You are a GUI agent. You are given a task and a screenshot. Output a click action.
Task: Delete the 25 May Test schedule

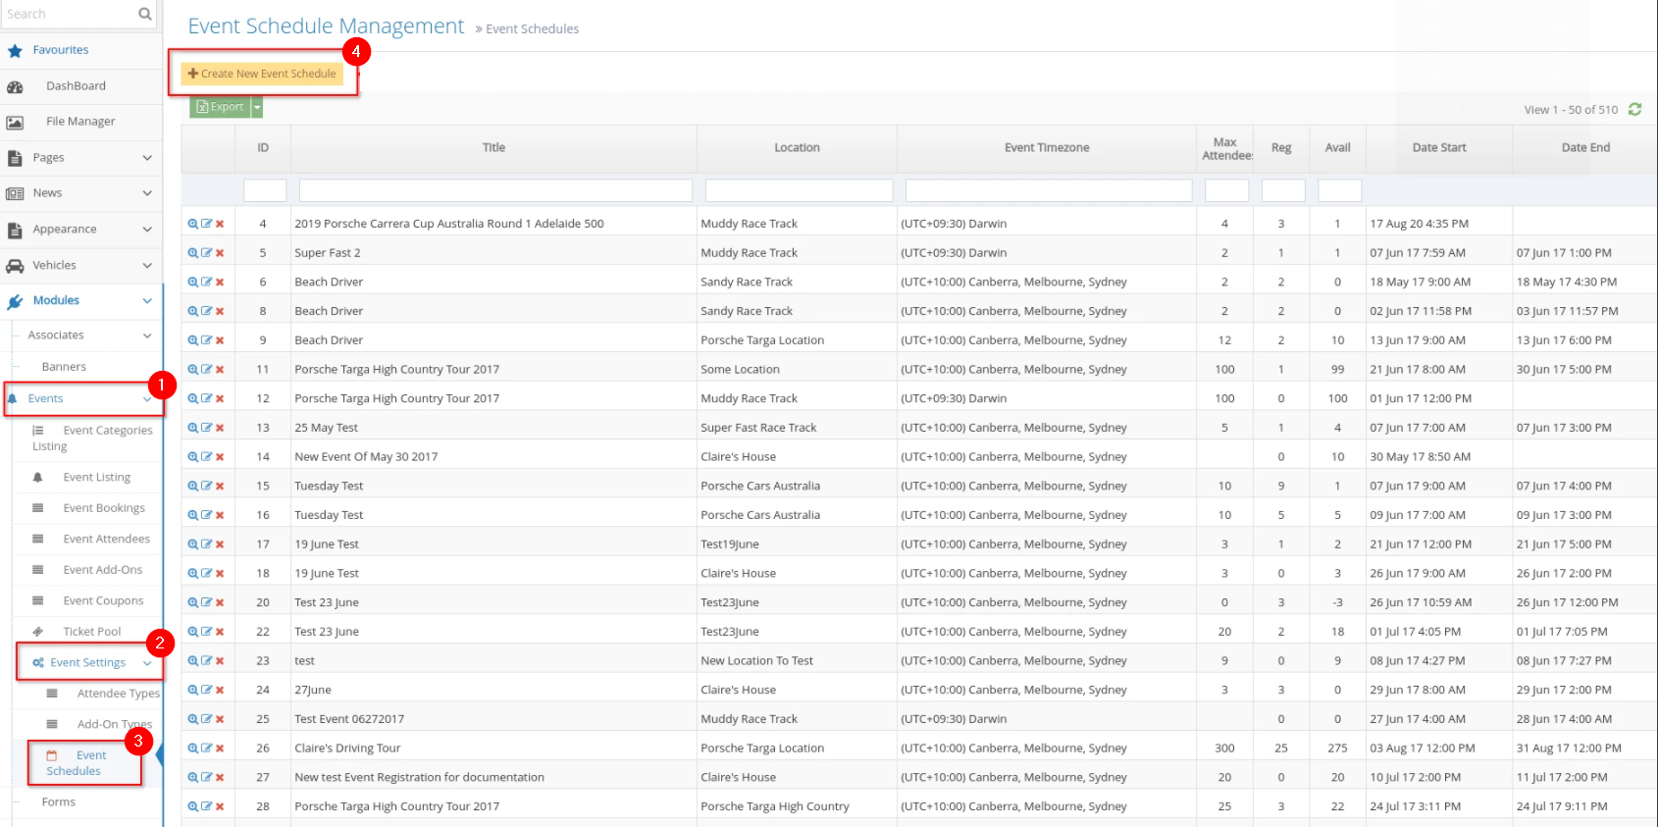[x=220, y=428]
